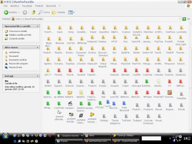
Task: Click Condividi cartella link
Action: pyautogui.click(x=17, y=38)
